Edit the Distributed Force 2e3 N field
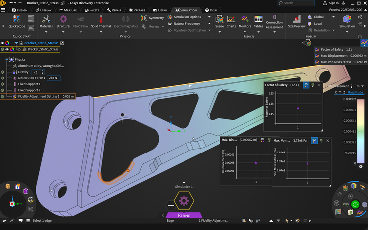Viewport: 368px width, 230px height. click(x=54, y=78)
